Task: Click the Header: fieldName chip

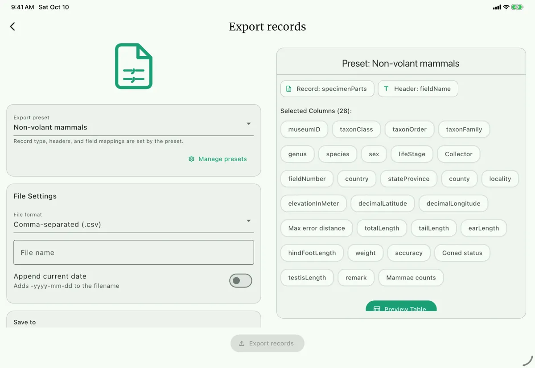Action: pyautogui.click(x=418, y=89)
